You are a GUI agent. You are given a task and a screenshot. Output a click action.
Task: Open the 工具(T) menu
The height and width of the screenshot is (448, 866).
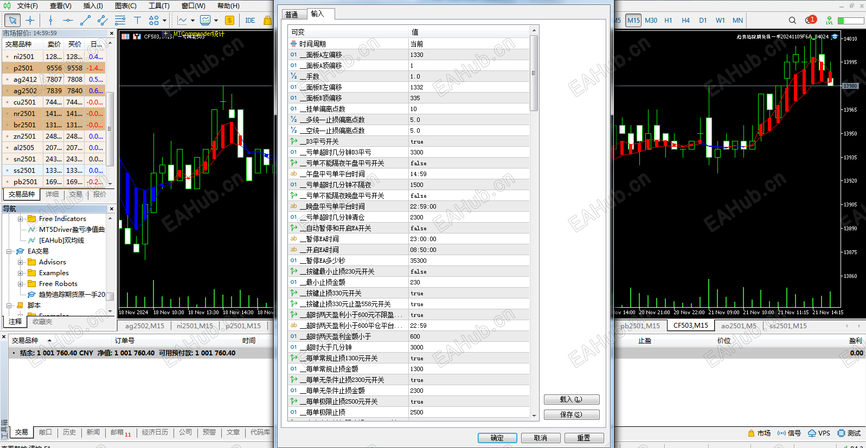coord(159,5)
